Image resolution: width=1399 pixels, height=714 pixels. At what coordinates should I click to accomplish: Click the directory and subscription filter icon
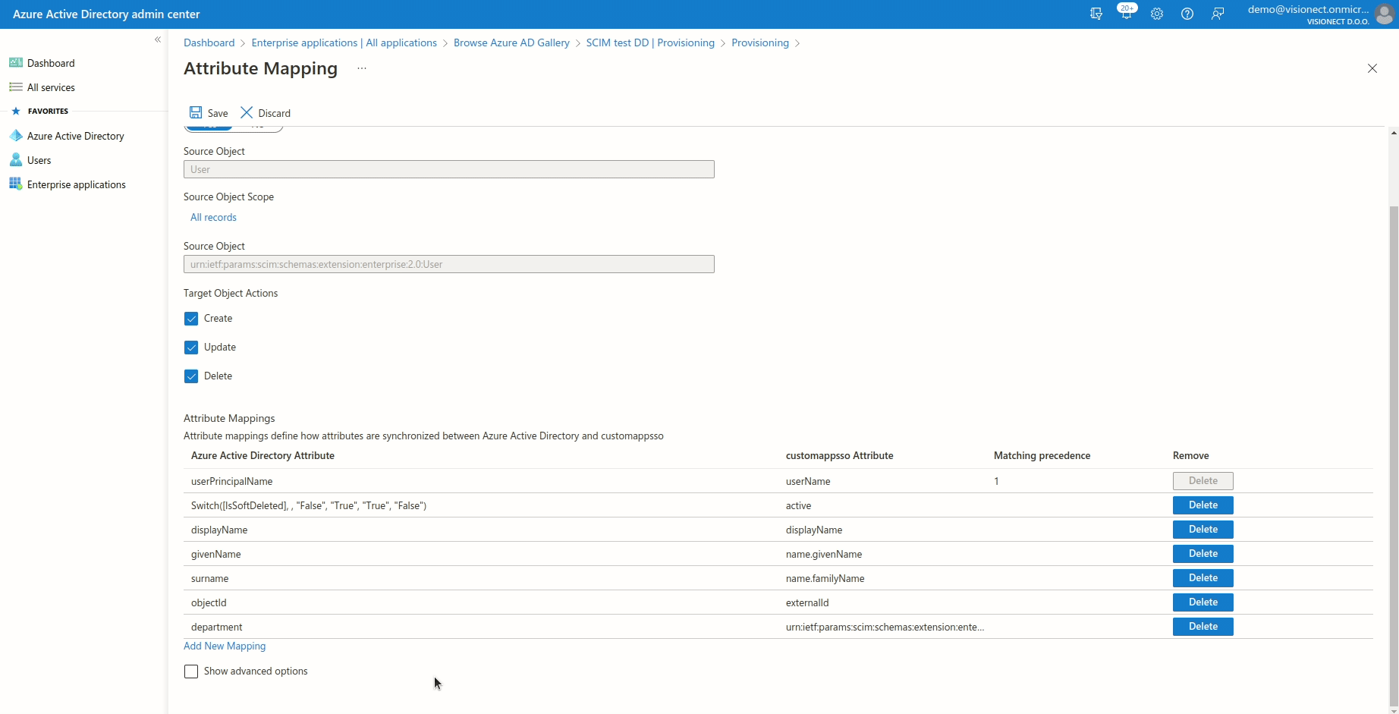[1096, 14]
